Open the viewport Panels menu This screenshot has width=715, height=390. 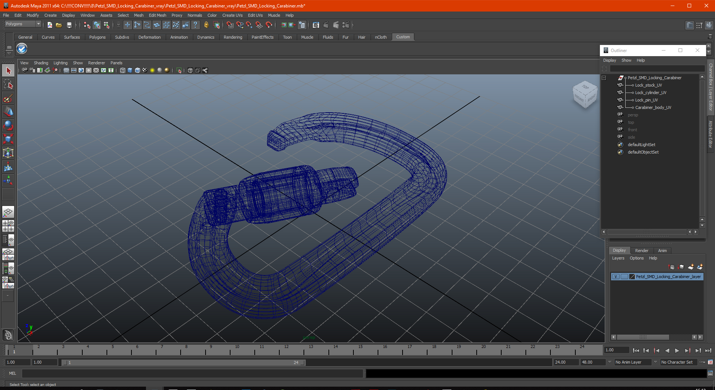point(116,63)
